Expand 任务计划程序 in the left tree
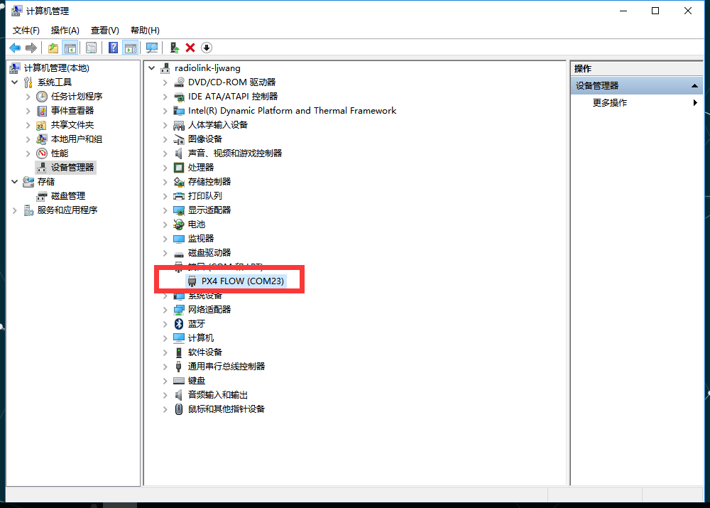This screenshot has width=710, height=508. pyautogui.click(x=28, y=97)
